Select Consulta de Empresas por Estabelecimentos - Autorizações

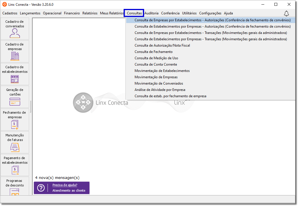(211, 20)
